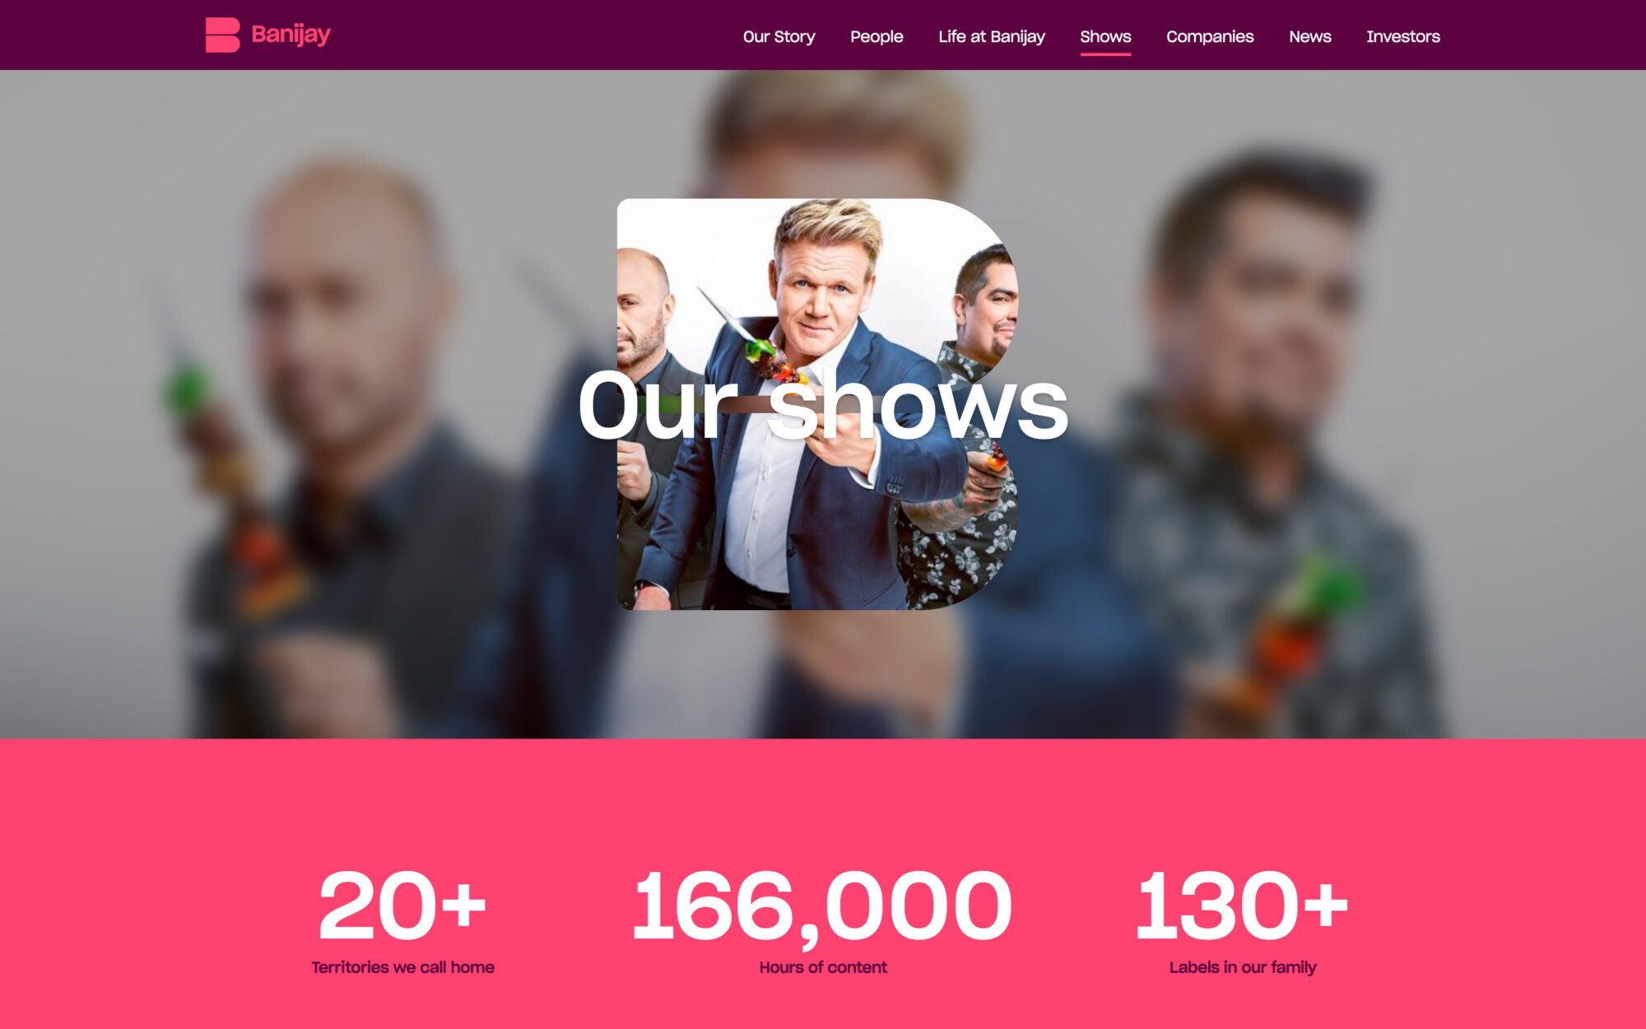Click the 20+ territories statistic
The width and height of the screenshot is (1646, 1029).
[402, 906]
